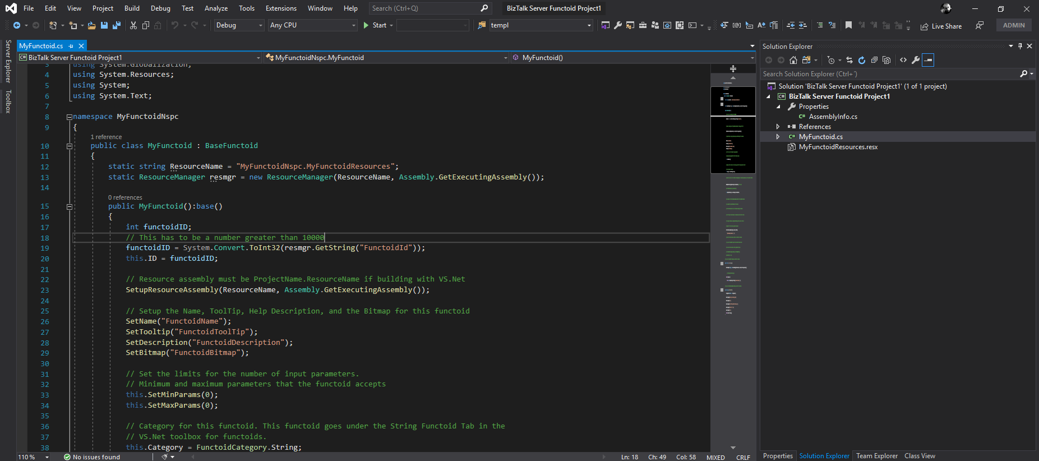Click the Save All toolbar icon
The width and height of the screenshot is (1039, 461).
click(x=117, y=25)
